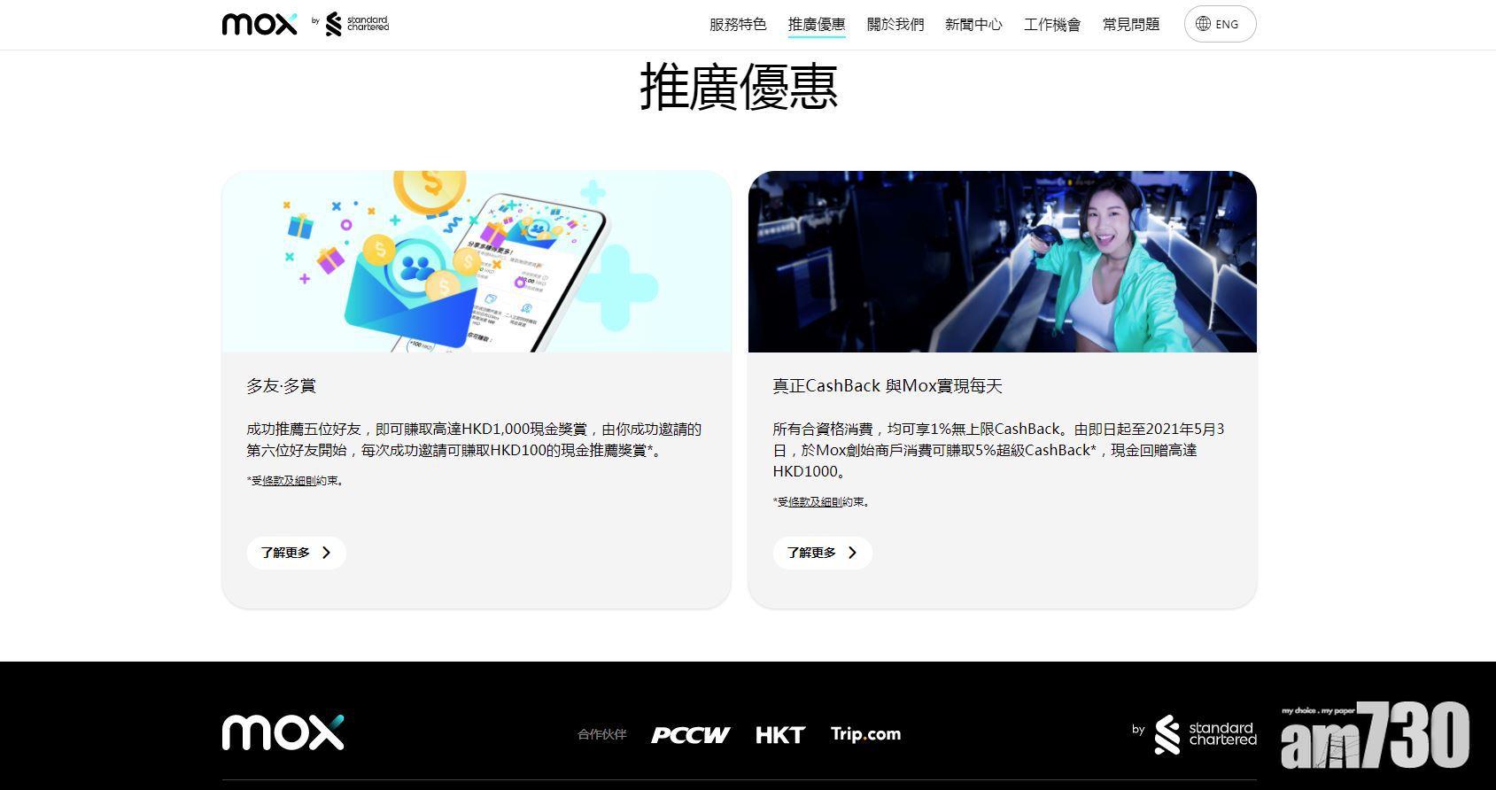Image resolution: width=1496 pixels, height=790 pixels.
Task: Click the Standard Chartered logo in header
Action: click(x=357, y=24)
